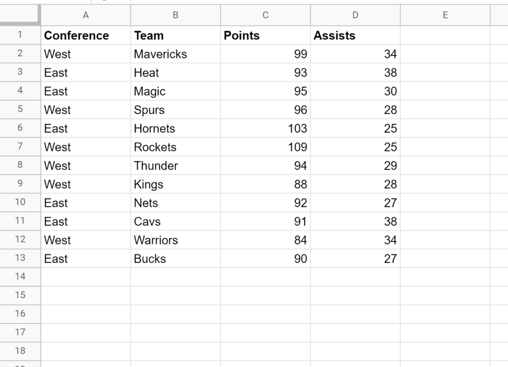Screen dimensions: 508x367
Task: Click the cell containing 109
Action: pyautogui.click(x=265, y=147)
